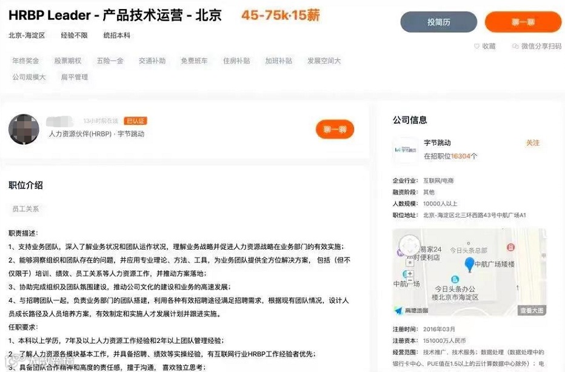565x372 pixels.
Task: Click the address 北京-海淀区北三环西路43号中航广场A1
Action: tap(475, 215)
